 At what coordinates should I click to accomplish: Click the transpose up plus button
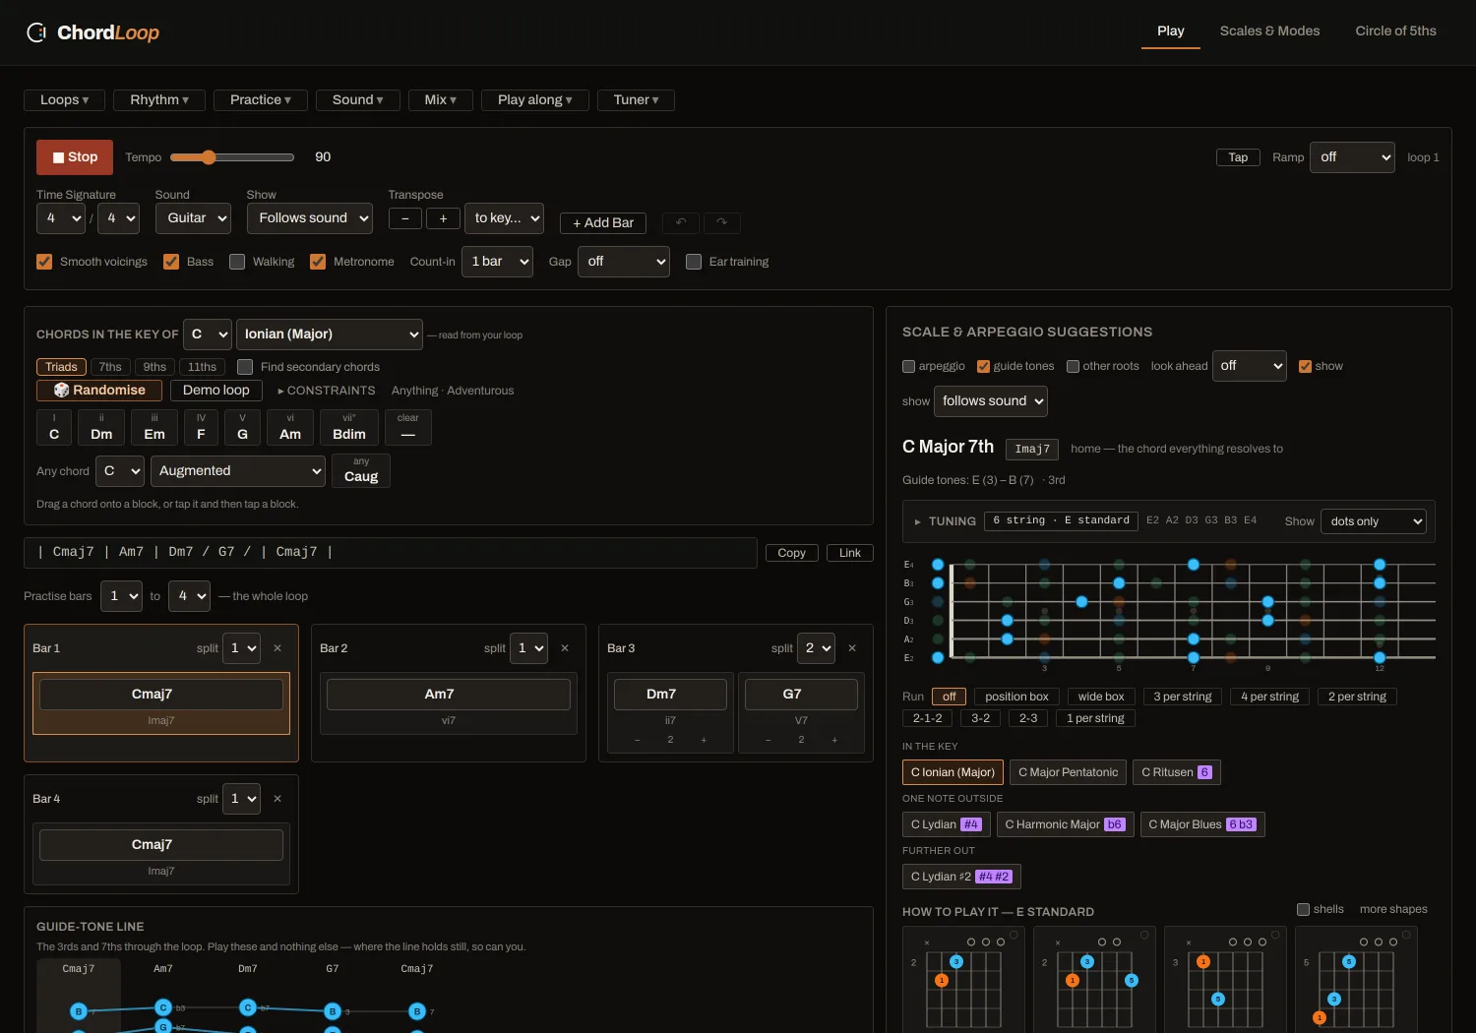point(443,218)
